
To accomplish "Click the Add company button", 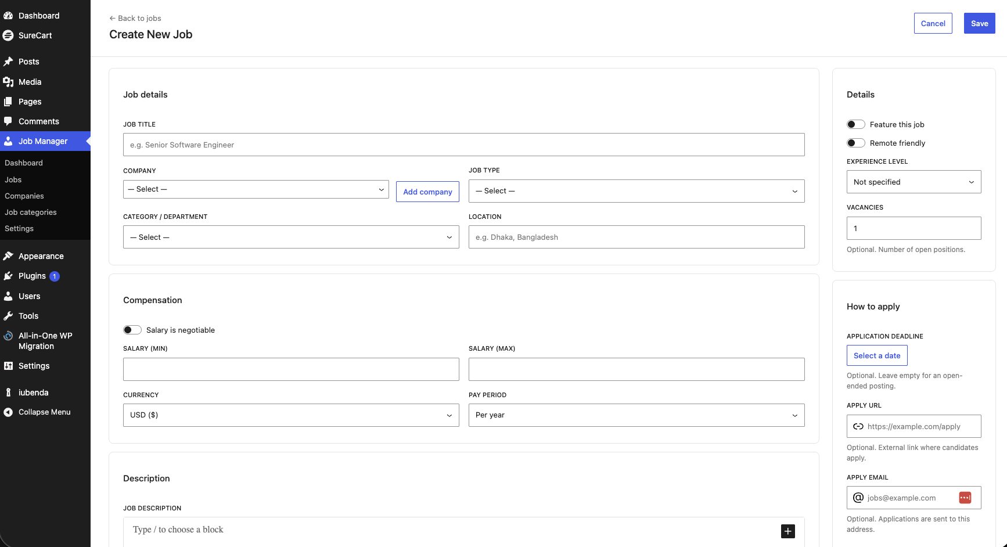I will click(x=427, y=192).
